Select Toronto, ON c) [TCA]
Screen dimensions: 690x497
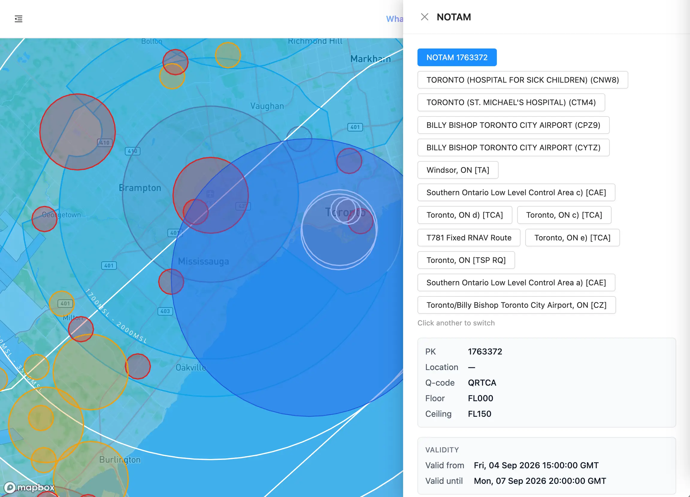click(x=564, y=215)
